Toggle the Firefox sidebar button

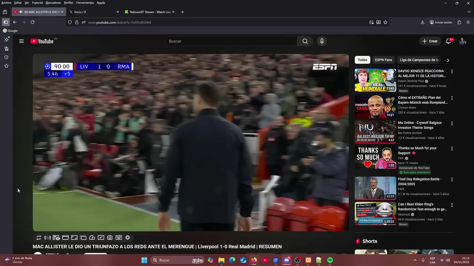pyautogui.click(x=6, y=22)
